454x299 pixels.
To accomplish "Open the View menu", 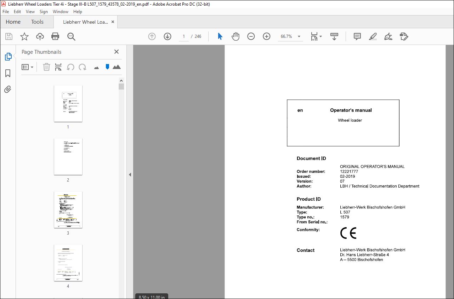I will point(30,12).
